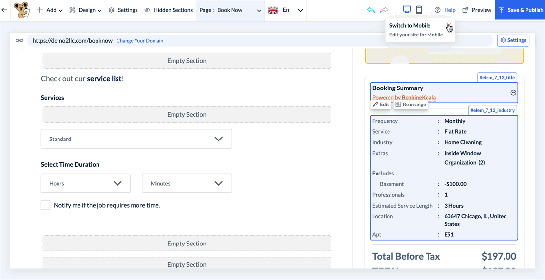
Task: Click the BookingKoala koala logo
Action: coord(20,10)
